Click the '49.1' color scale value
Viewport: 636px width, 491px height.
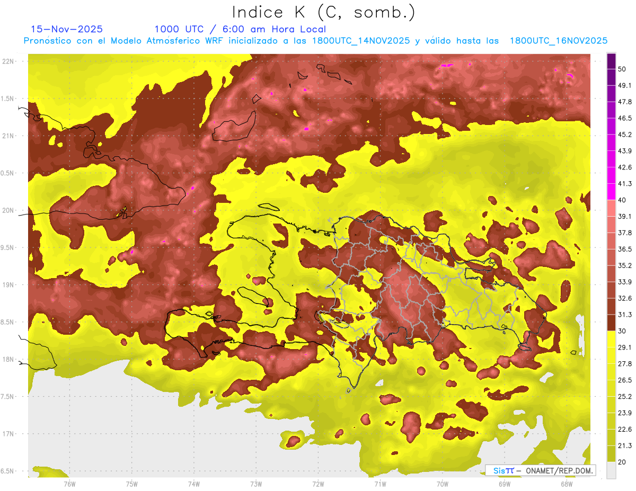click(625, 85)
